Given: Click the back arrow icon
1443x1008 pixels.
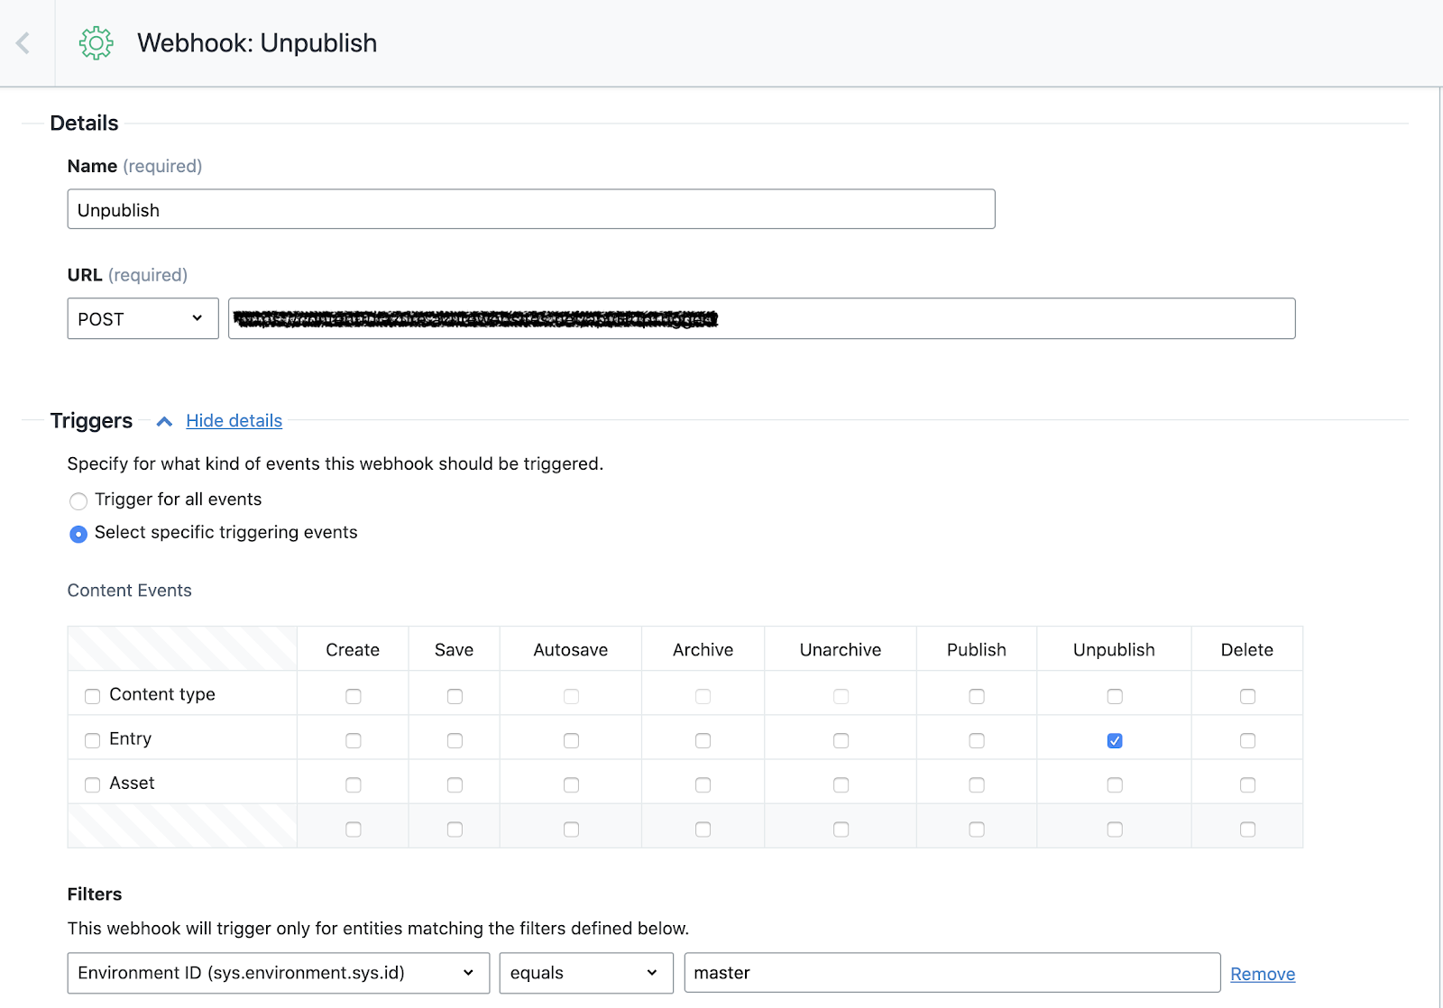Looking at the screenshot, I should coord(23,43).
